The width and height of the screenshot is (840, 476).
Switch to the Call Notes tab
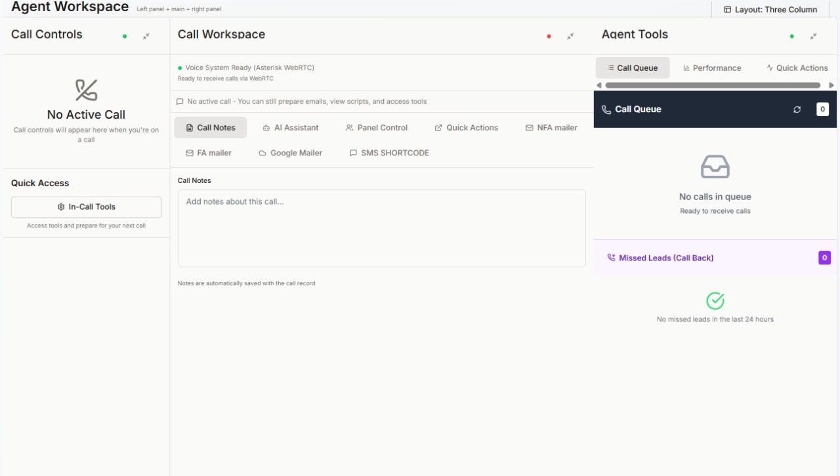[x=210, y=128]
